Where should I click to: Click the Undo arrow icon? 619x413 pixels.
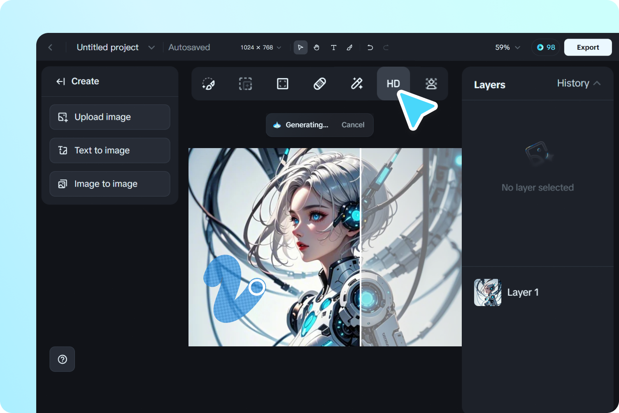coord(370,47)
